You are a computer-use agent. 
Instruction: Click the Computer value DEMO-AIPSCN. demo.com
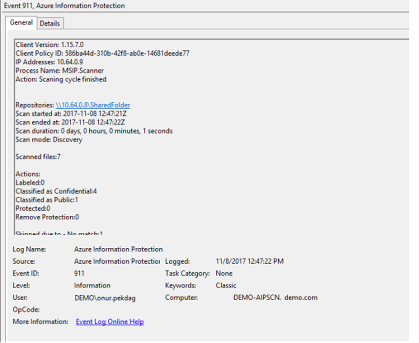click(275, 298)
